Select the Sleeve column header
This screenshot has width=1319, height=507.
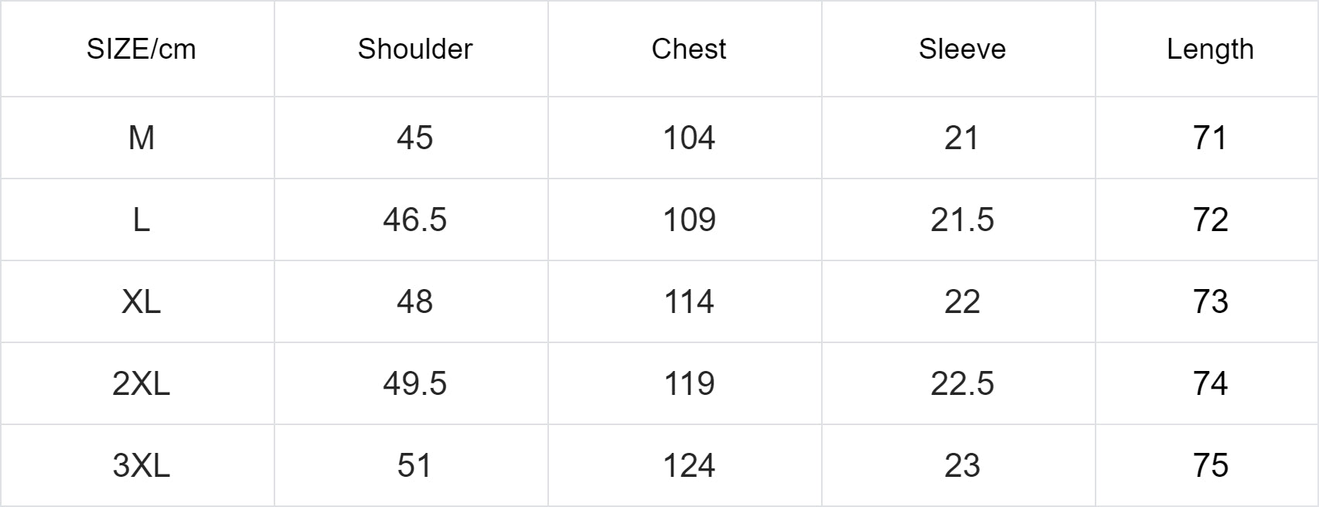962,49
